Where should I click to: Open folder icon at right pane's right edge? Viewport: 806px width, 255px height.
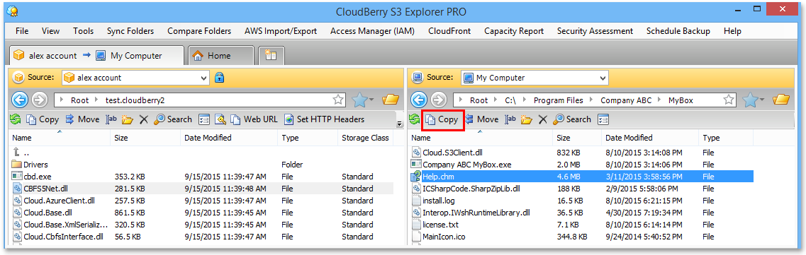pyautogui.click(x=780, y=100)
